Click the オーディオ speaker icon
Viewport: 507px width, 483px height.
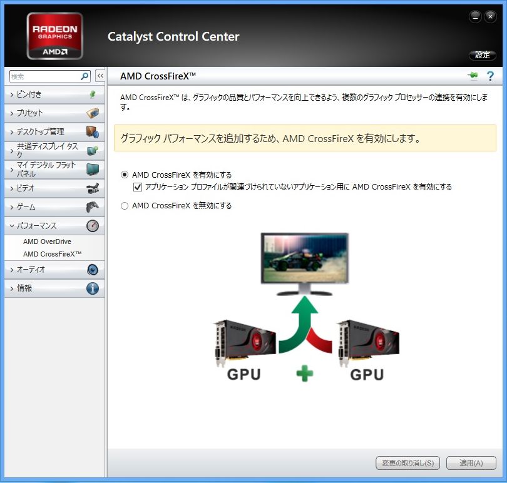pos(93,270)
